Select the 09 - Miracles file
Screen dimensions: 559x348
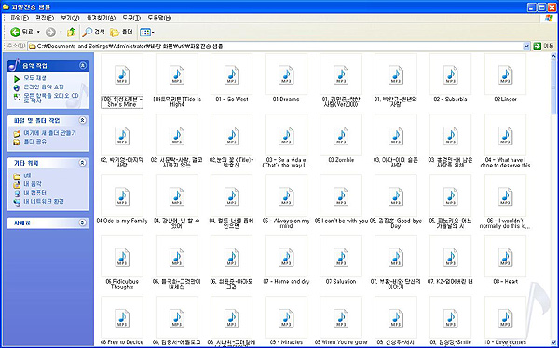tap(286, 321)
